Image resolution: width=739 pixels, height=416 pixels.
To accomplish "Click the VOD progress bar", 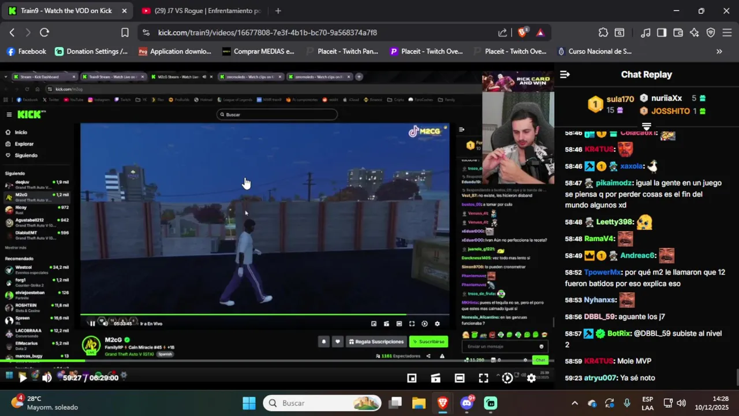I will click(x=277, y=362).
